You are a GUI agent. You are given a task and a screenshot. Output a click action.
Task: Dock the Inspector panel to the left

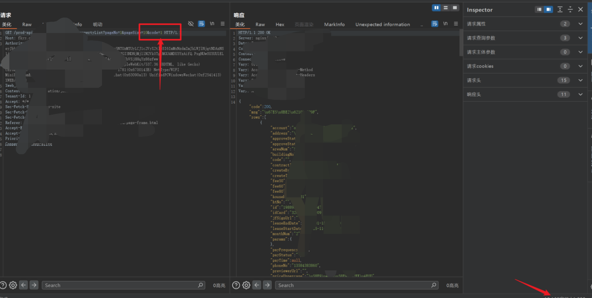click(x=539, y=9)
